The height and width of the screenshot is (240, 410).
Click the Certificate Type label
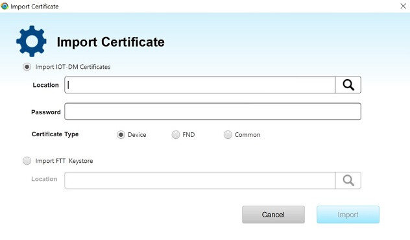pos(55,134)
